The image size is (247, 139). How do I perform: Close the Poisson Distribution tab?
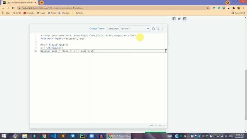point(36,3)
